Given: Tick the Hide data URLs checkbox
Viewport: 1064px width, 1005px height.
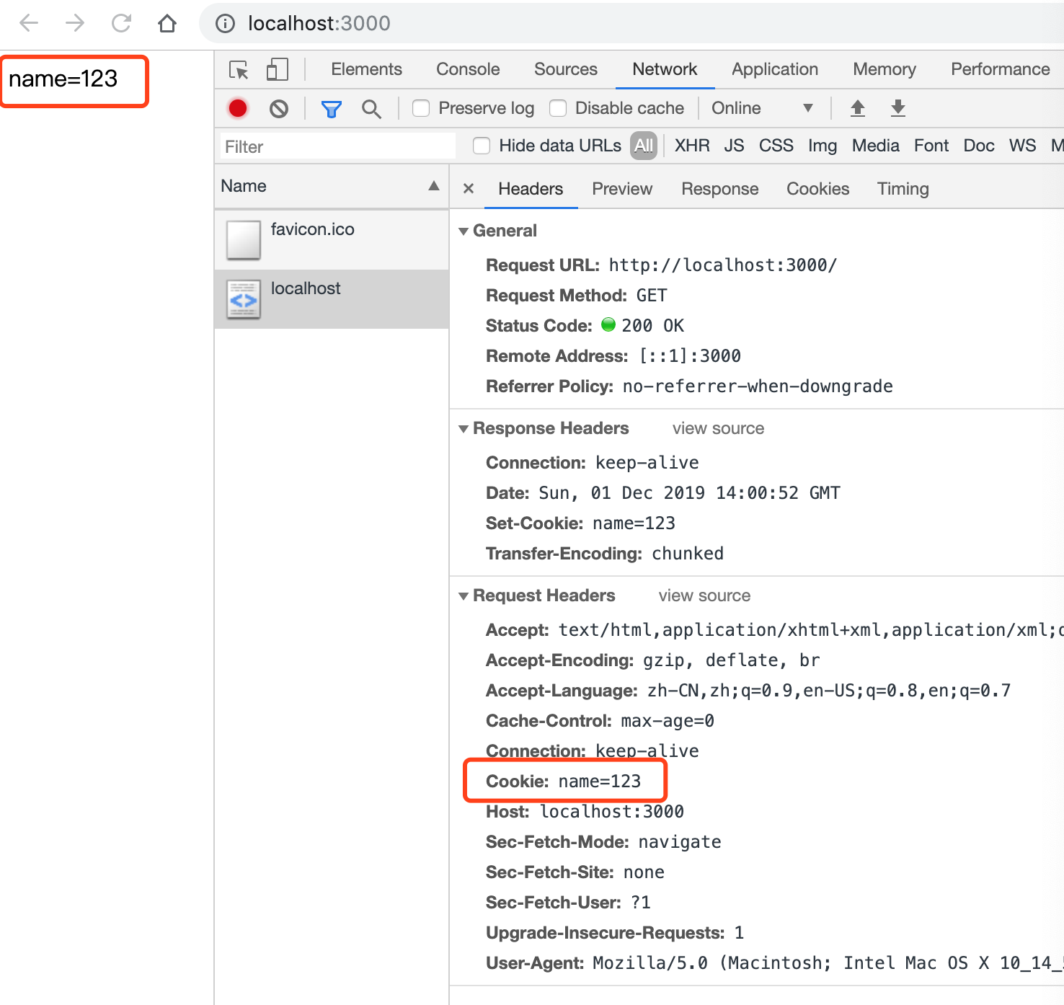Looking at the screenshot, I should [482, 146].
